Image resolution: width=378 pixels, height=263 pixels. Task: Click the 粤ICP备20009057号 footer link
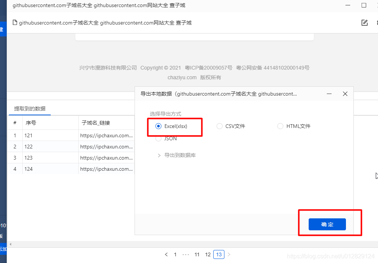click(x=208, y=68)
